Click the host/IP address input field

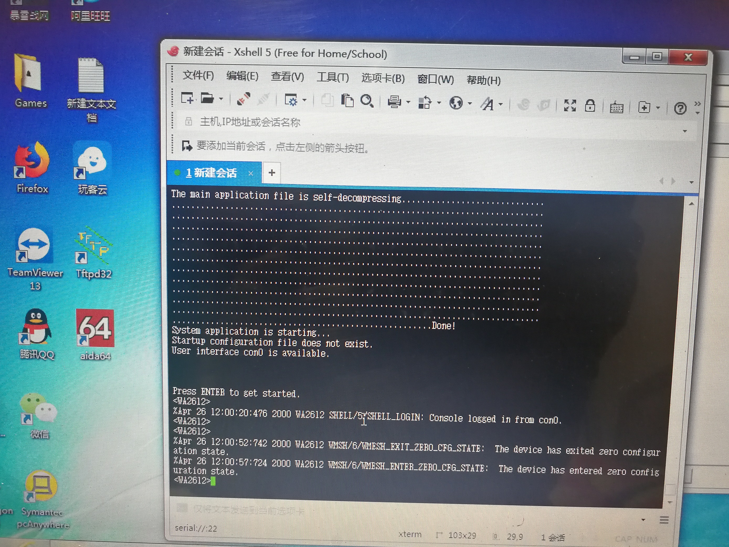tap(395, 123)
